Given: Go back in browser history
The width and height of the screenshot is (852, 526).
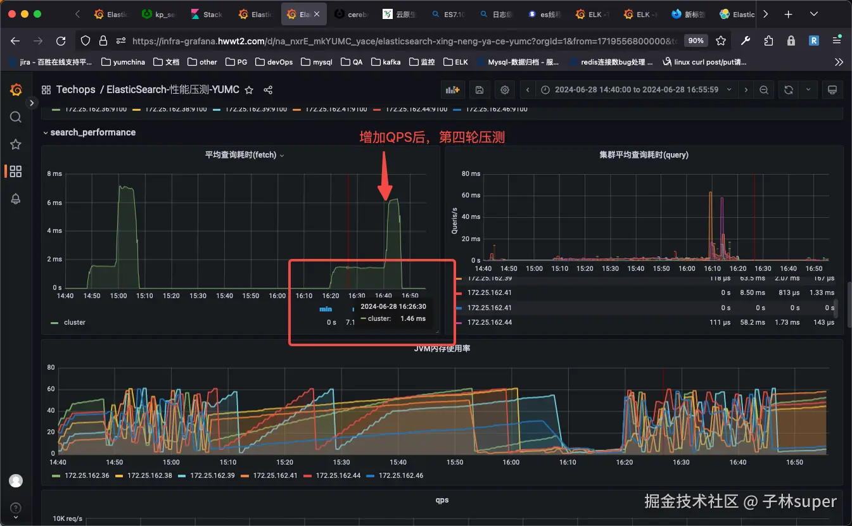Looking at the screenshot, I should pyautogui.click(x=15, y=41).
